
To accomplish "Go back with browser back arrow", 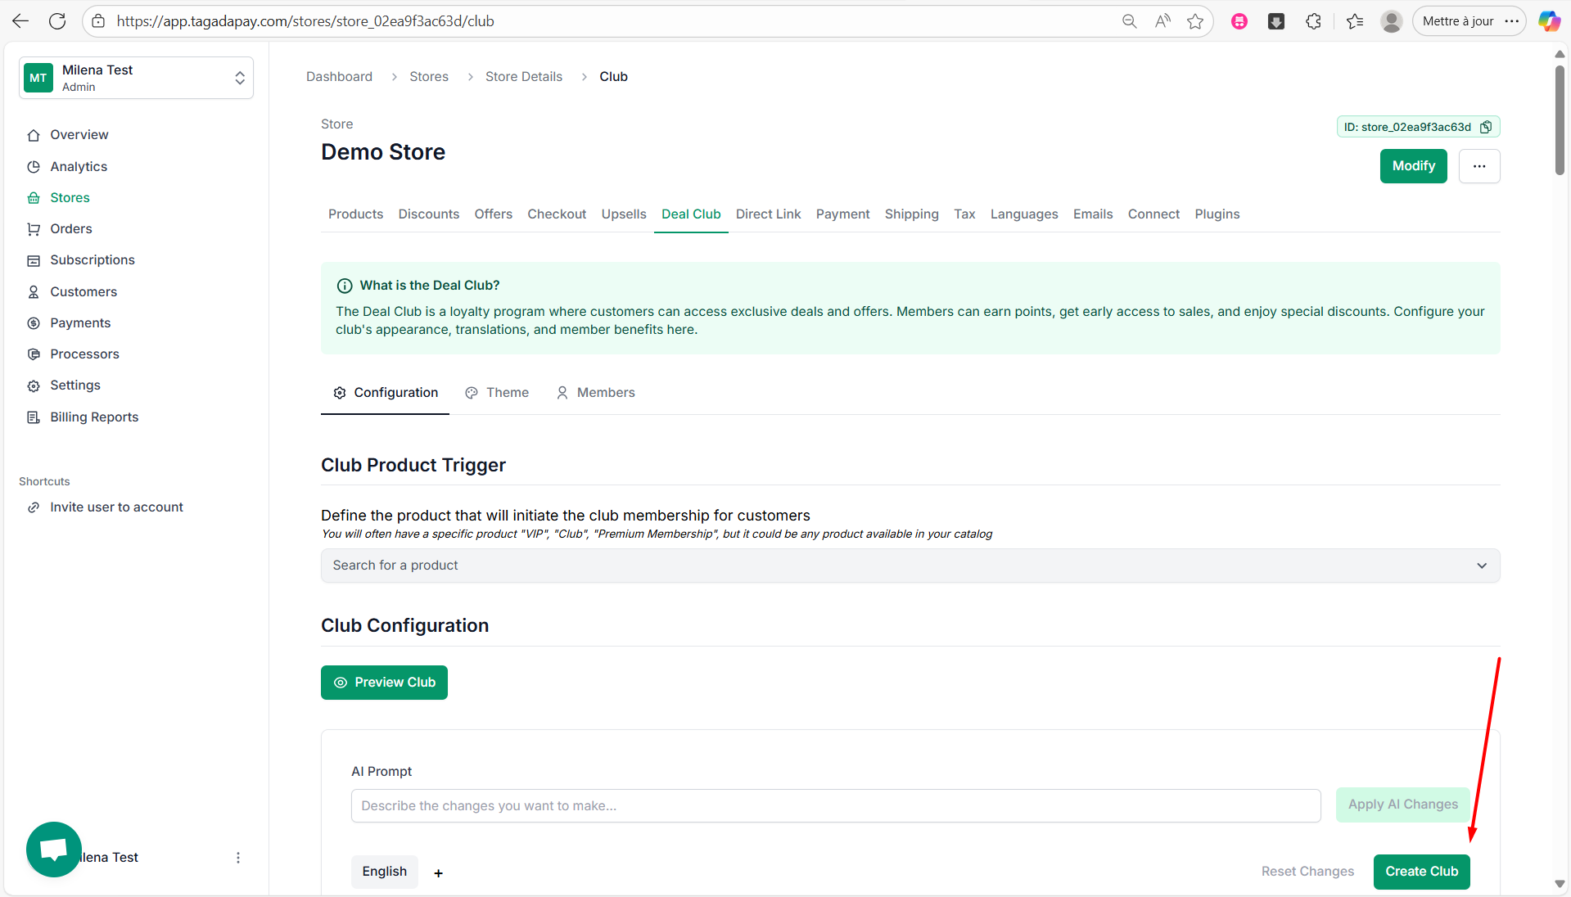I will [x=20, y=21].
